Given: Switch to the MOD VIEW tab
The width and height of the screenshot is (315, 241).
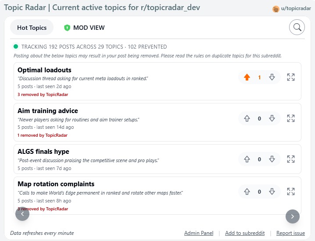Looking at the screenshot, I should tap(84, 28).
